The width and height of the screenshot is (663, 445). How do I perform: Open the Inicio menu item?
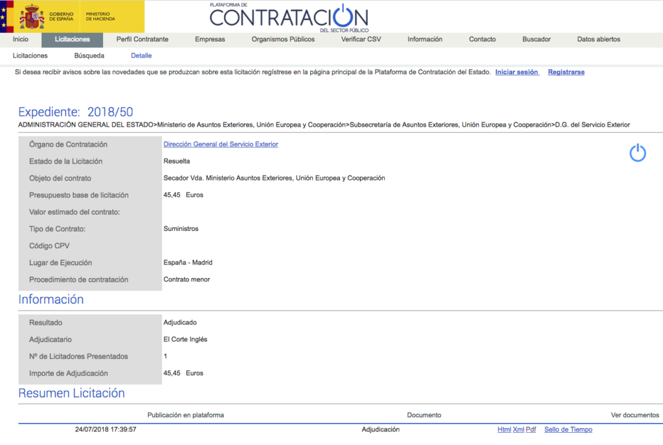tap(21, 39)
